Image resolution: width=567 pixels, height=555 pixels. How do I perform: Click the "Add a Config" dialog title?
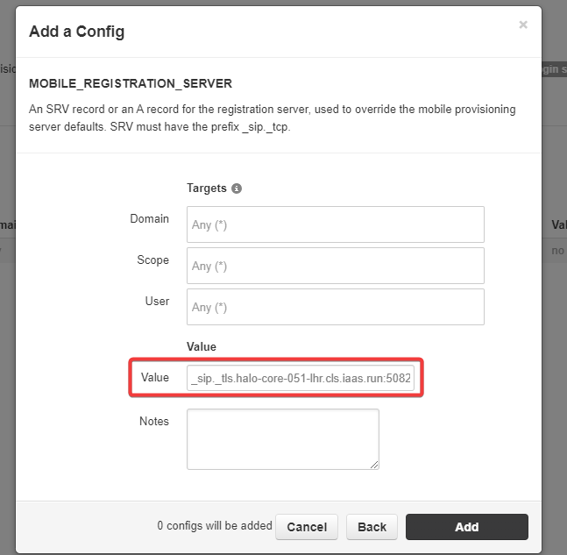77,32
